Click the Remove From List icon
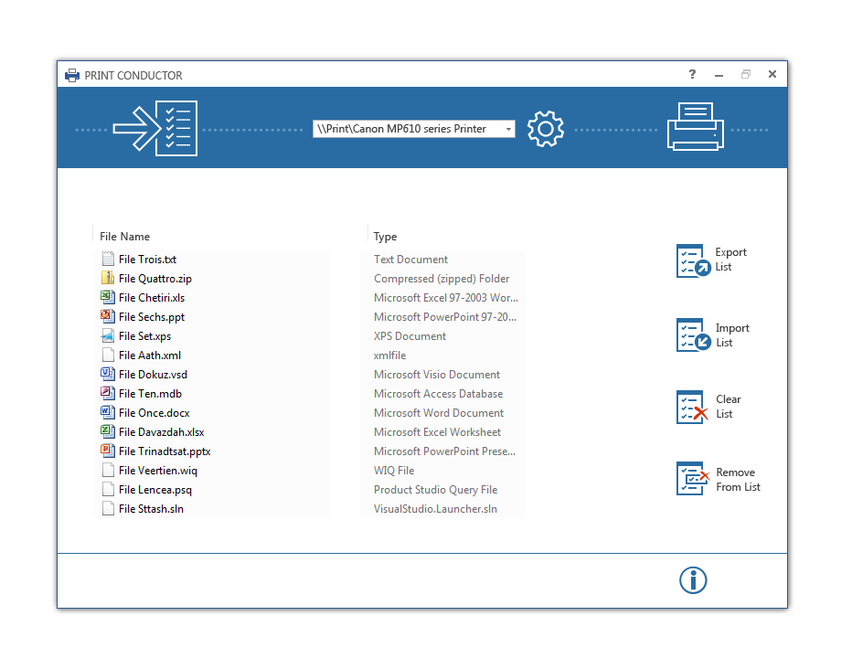This screenshot has width=841, height=658. pyautogui.click(x=693, y=478)
